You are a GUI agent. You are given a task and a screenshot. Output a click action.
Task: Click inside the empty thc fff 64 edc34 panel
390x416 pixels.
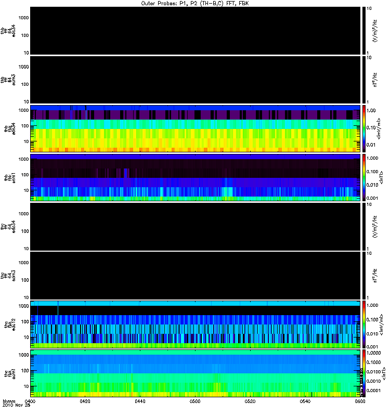196,226
